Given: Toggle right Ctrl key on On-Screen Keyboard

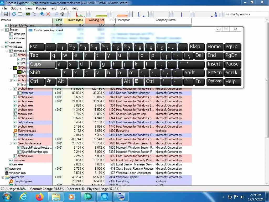Looking at the screenshot, I should point(153,82).
